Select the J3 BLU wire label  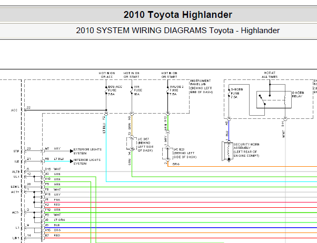[52, 225]
